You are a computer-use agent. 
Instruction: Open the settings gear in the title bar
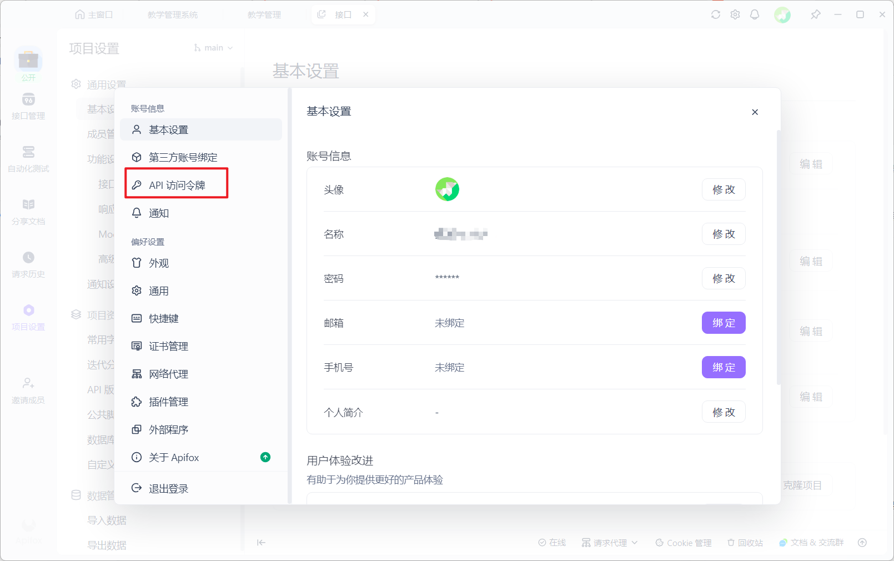pos(735,14)
